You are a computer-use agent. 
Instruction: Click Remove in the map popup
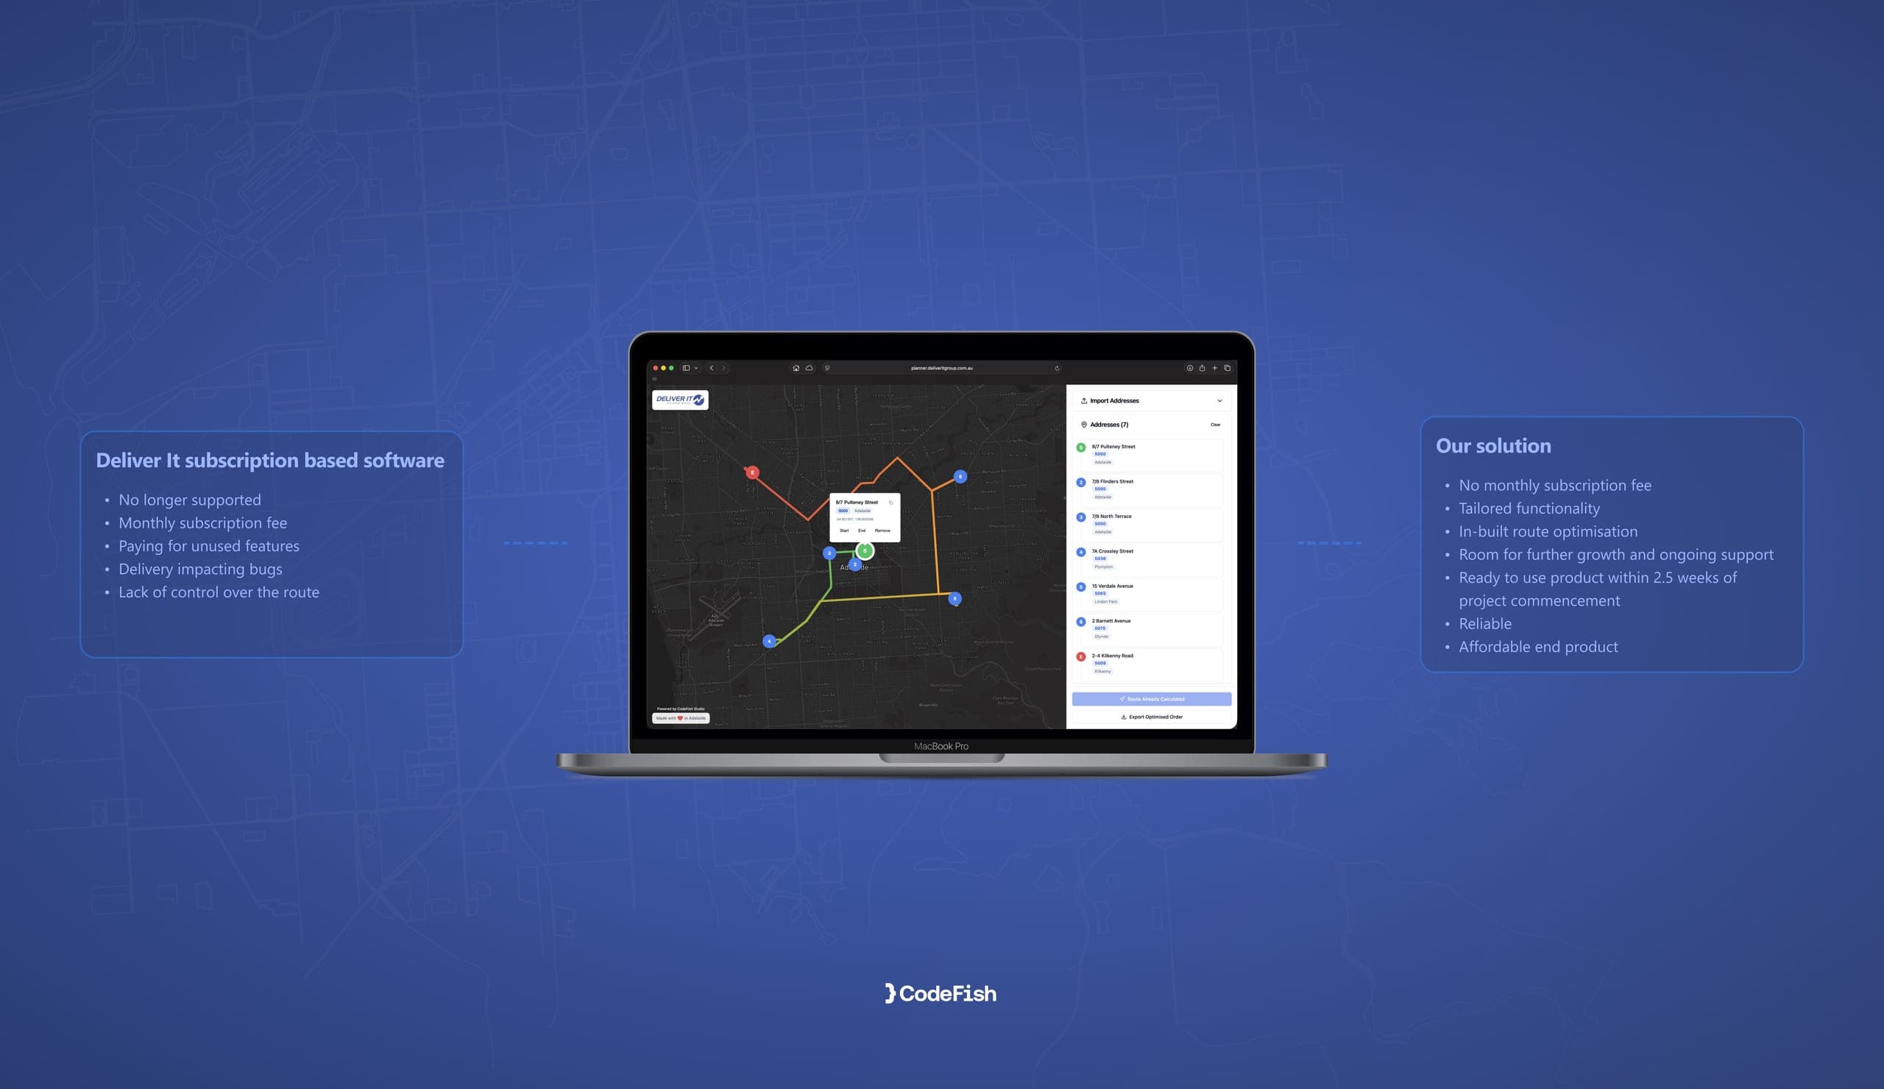pyautogui.click(x=882, y=531)
